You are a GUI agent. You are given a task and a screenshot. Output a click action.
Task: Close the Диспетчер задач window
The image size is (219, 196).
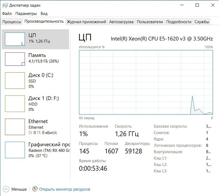213,5
